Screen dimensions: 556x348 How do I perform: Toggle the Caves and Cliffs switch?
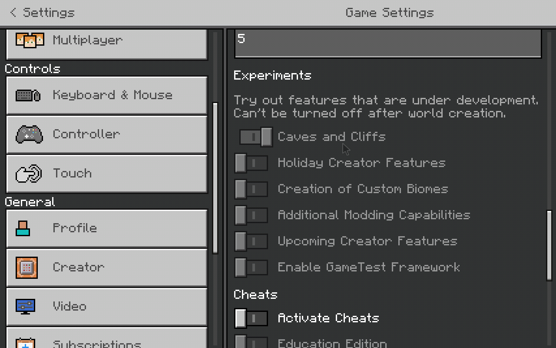point(256,137)
